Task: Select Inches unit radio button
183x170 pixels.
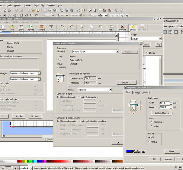Action: coord(151,126)
